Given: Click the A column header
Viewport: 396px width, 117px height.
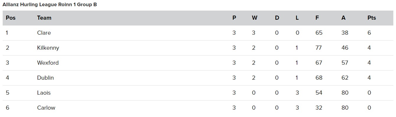Looking at the screenshot, I should pos(343,18).
